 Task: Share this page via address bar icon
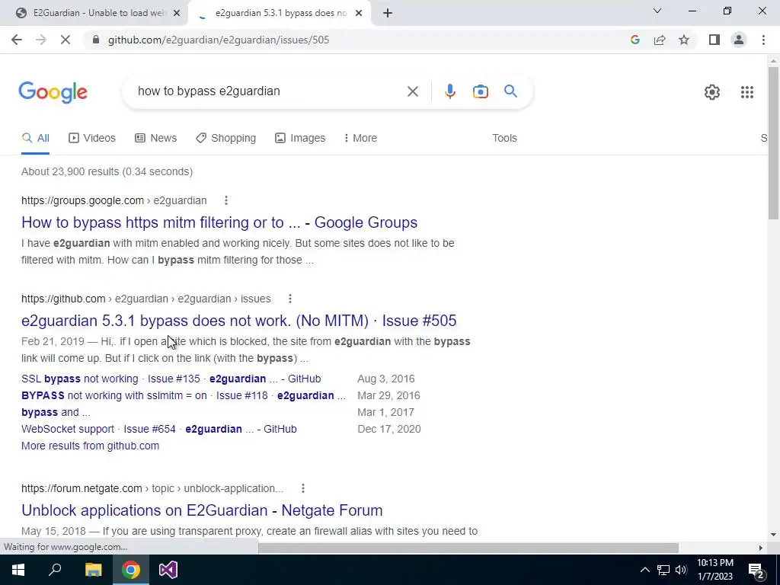click(660, 40)
